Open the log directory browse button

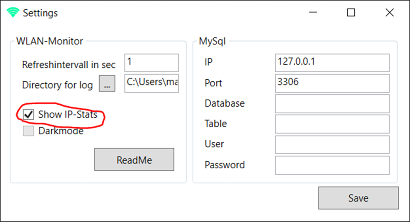[x=107, y=84]
